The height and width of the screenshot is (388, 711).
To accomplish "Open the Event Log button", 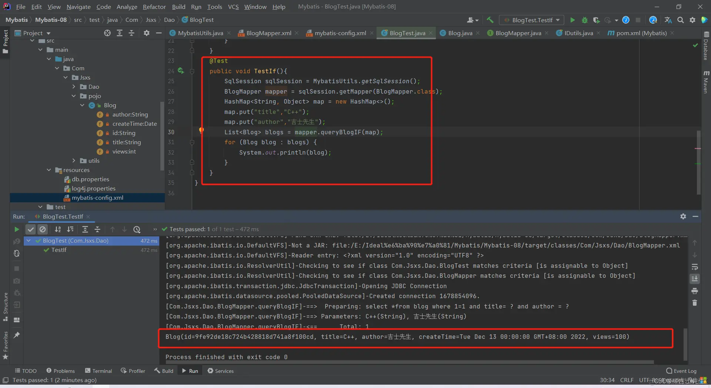I will click(681, 371).
